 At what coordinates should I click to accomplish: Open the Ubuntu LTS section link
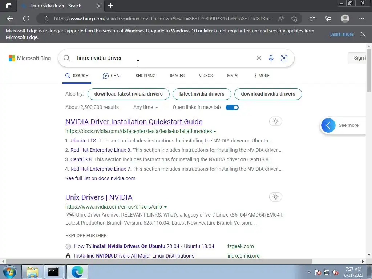point(83,141)
